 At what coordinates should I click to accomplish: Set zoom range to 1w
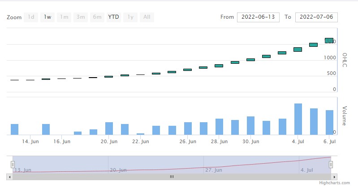point(47,17)
